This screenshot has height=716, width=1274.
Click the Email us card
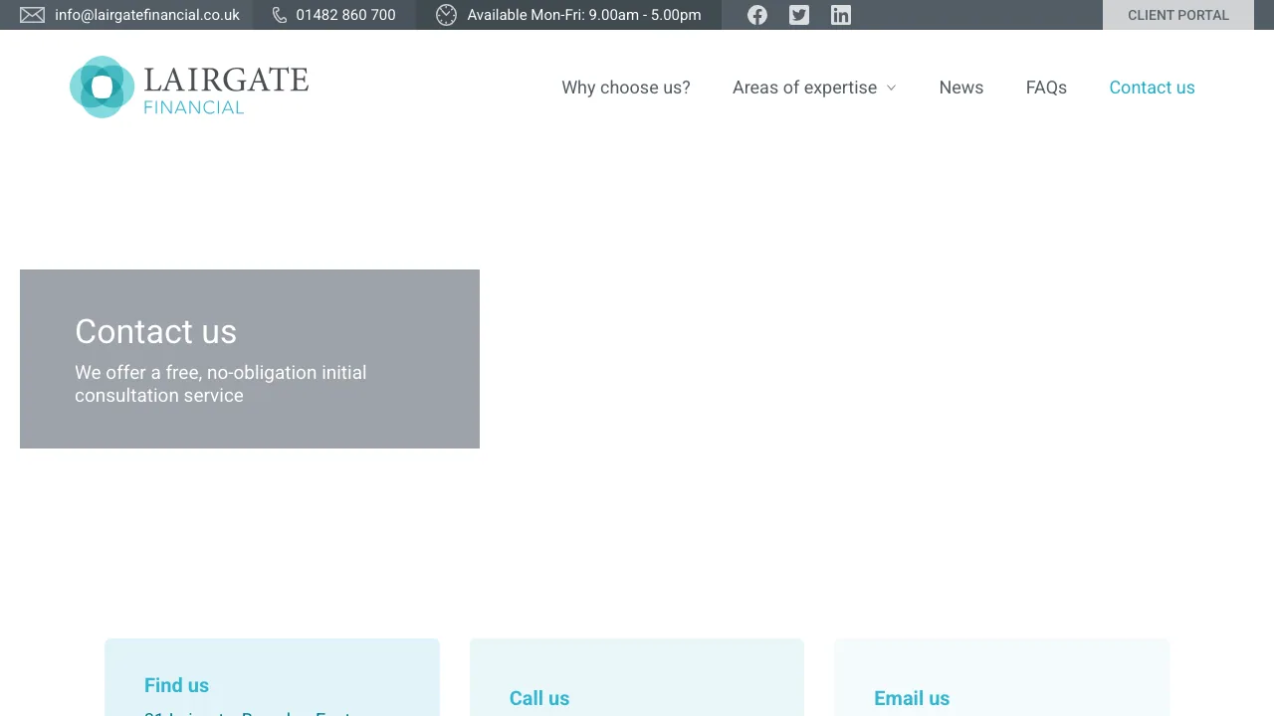tap(912, 698)
